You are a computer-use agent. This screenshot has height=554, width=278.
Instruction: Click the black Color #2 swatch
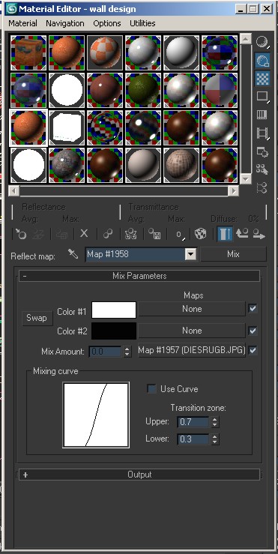[x=114, y=331]
